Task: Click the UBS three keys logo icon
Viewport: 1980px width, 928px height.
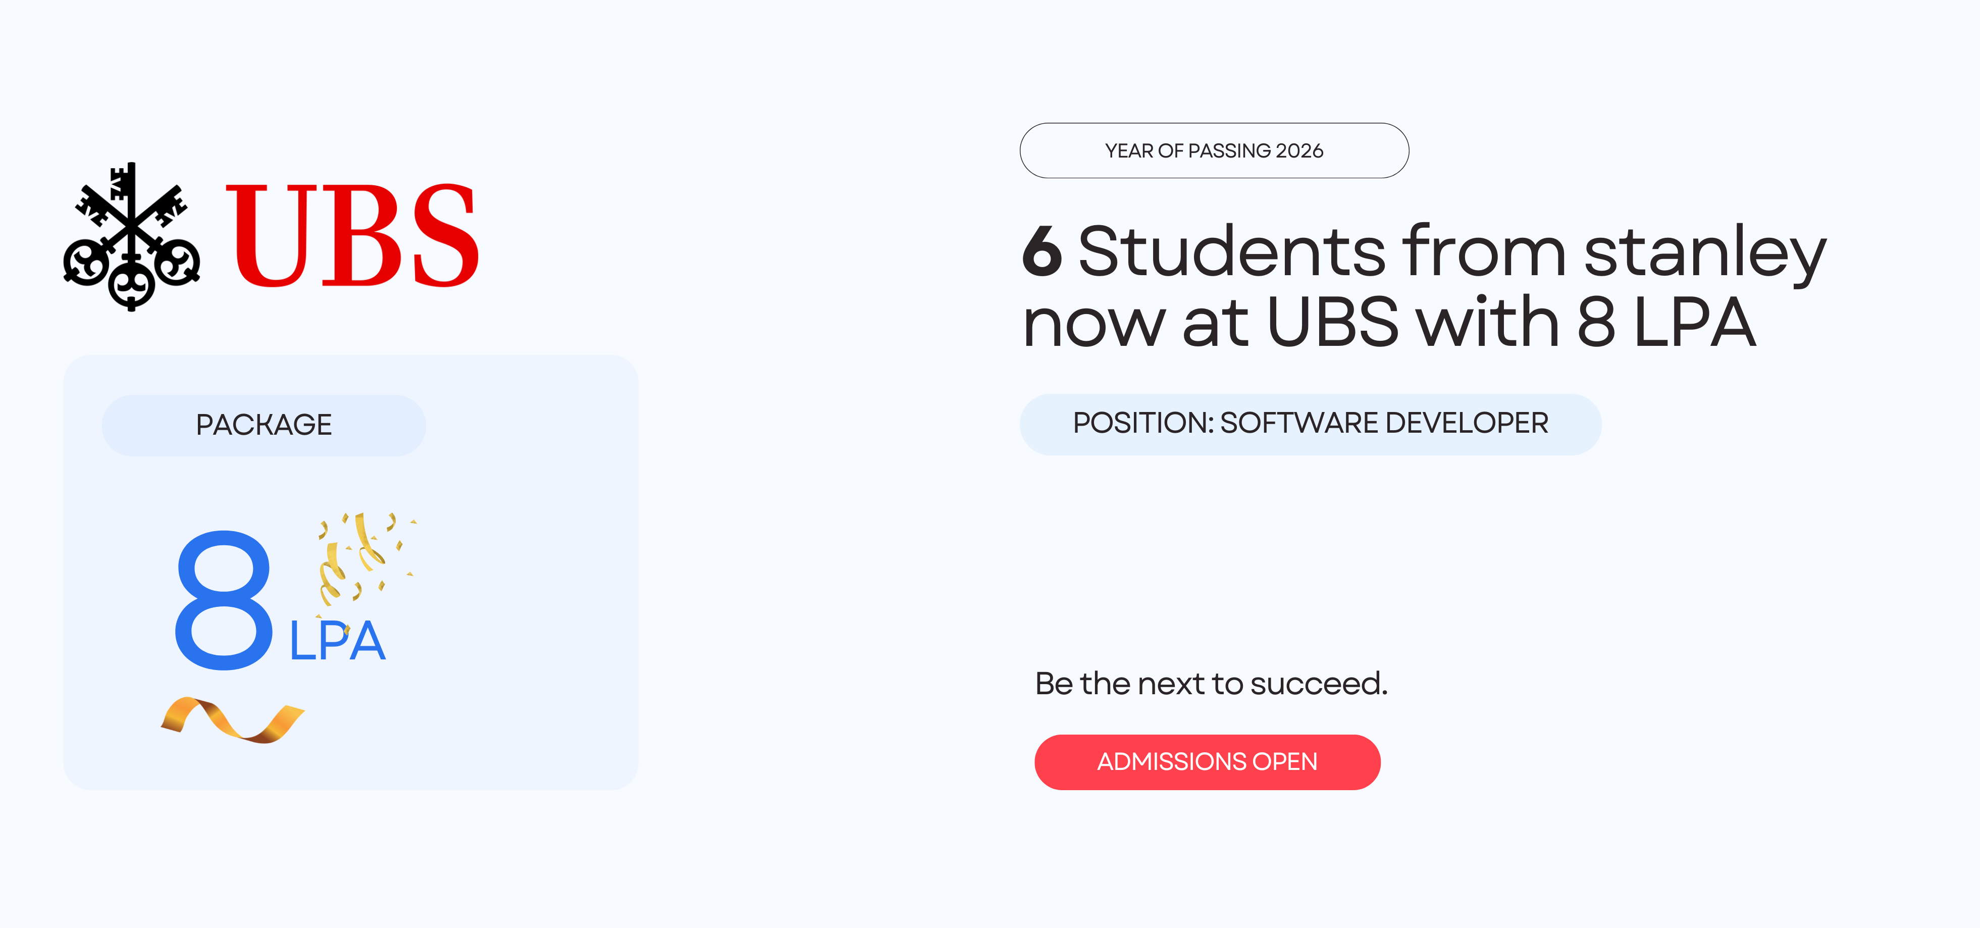Action: [131, 236]
